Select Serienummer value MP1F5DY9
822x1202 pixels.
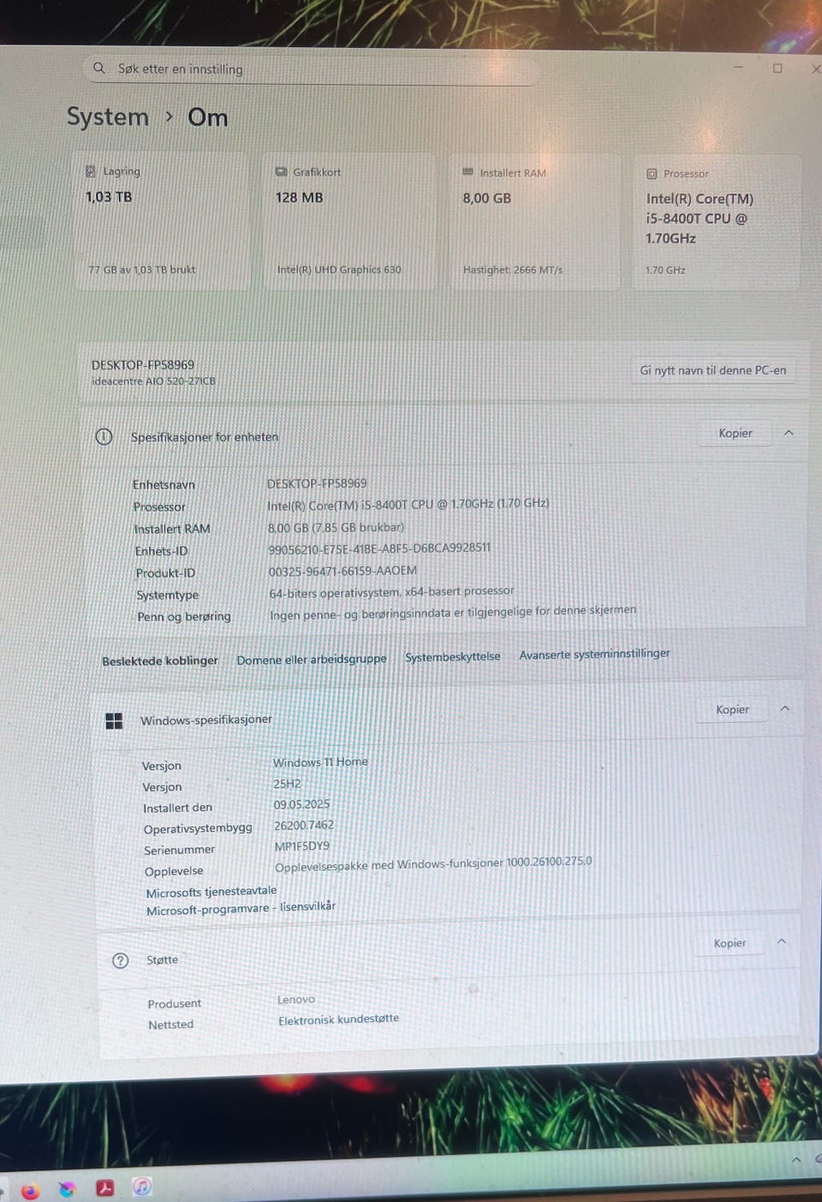(301, 846)
